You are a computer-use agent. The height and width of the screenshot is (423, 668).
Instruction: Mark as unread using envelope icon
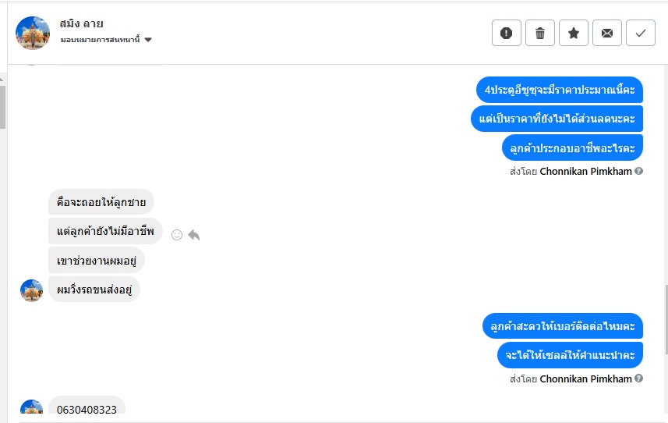(607, 34)
